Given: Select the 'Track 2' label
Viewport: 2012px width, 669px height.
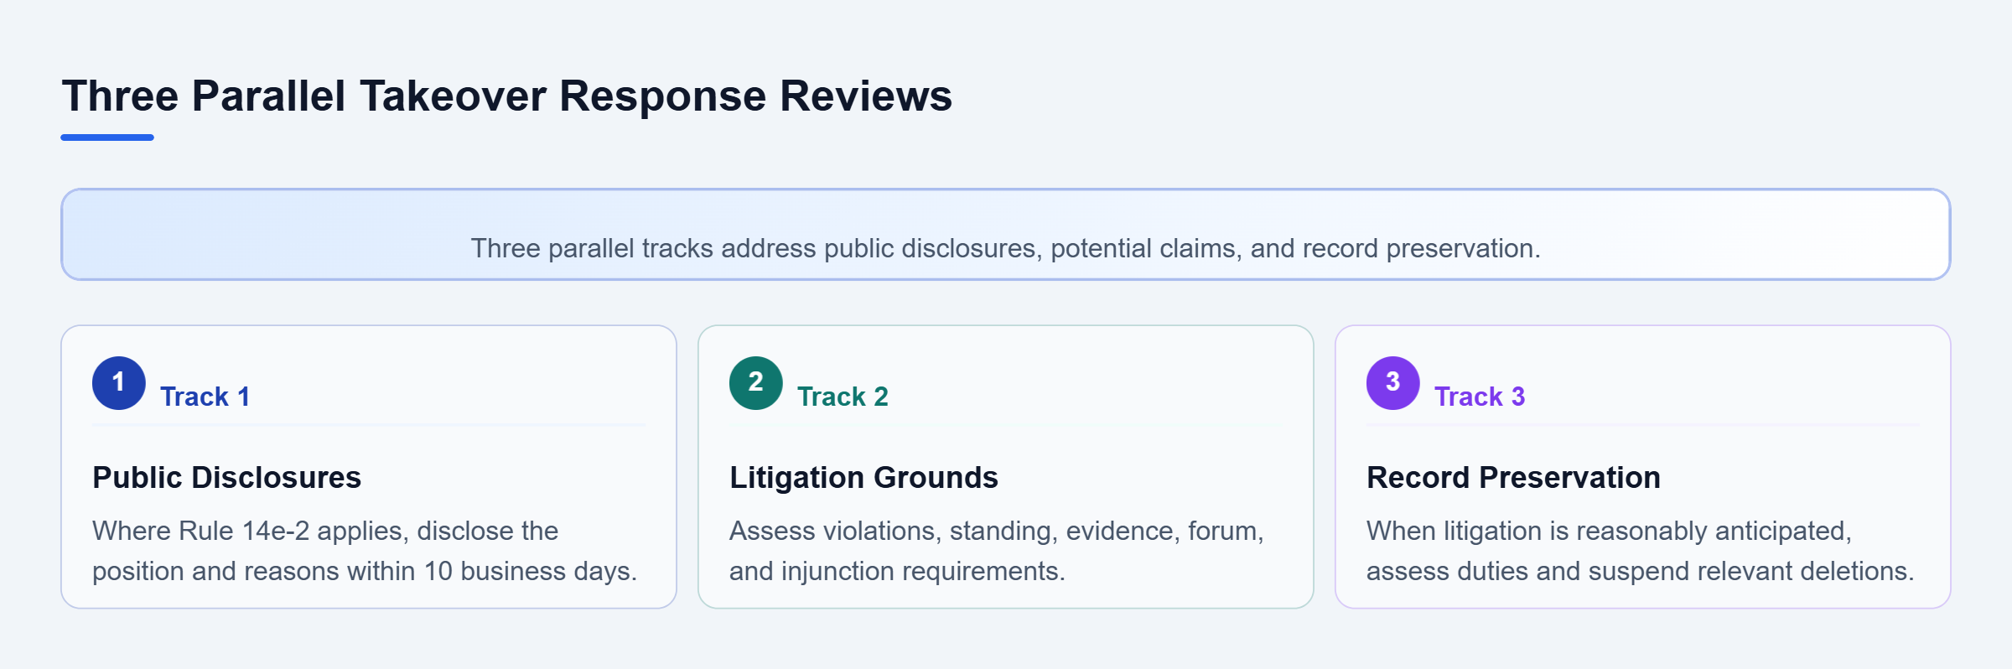Looking at the screenshot, I should [x=843, y=397].
